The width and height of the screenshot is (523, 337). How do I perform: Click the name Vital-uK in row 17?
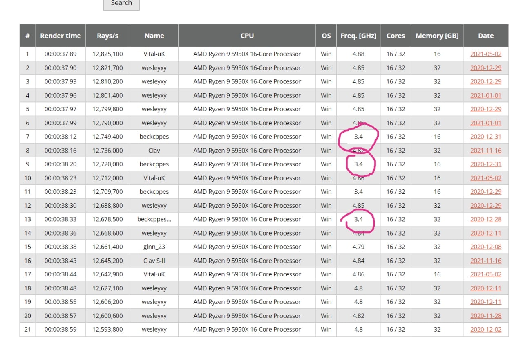(154, 274)
